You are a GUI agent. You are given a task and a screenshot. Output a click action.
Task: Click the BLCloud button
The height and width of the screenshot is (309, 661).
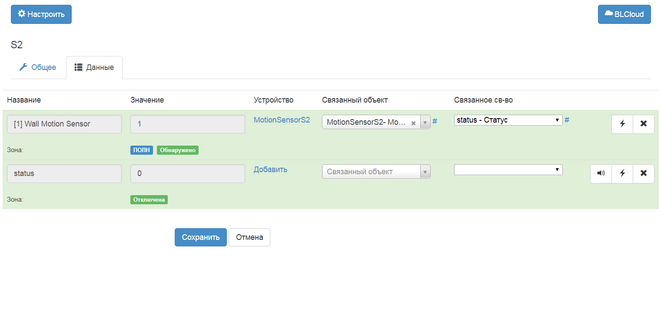coord(624,14)
